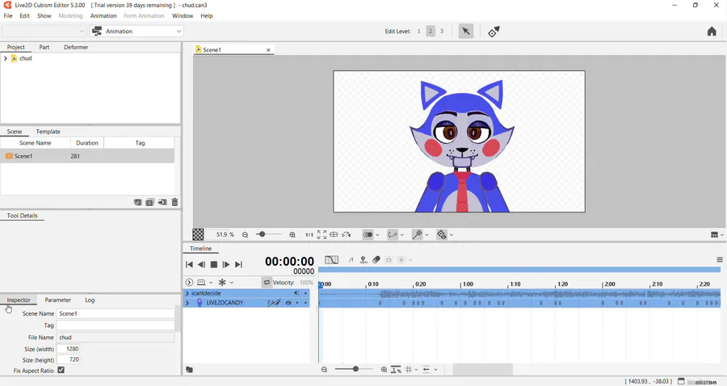Switch to the Parameter tab
This screenshot has width=727, height=386.
click(57, 300)
